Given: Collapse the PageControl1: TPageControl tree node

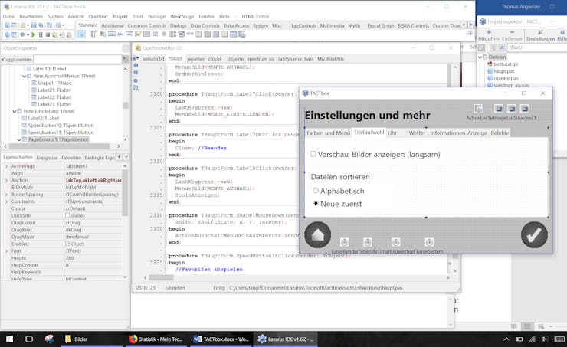Looking at the screenshot, I should [x=19, y=139].
